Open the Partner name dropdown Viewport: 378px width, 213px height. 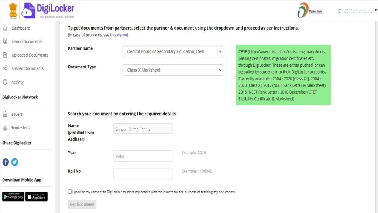[x=172, y=51]
